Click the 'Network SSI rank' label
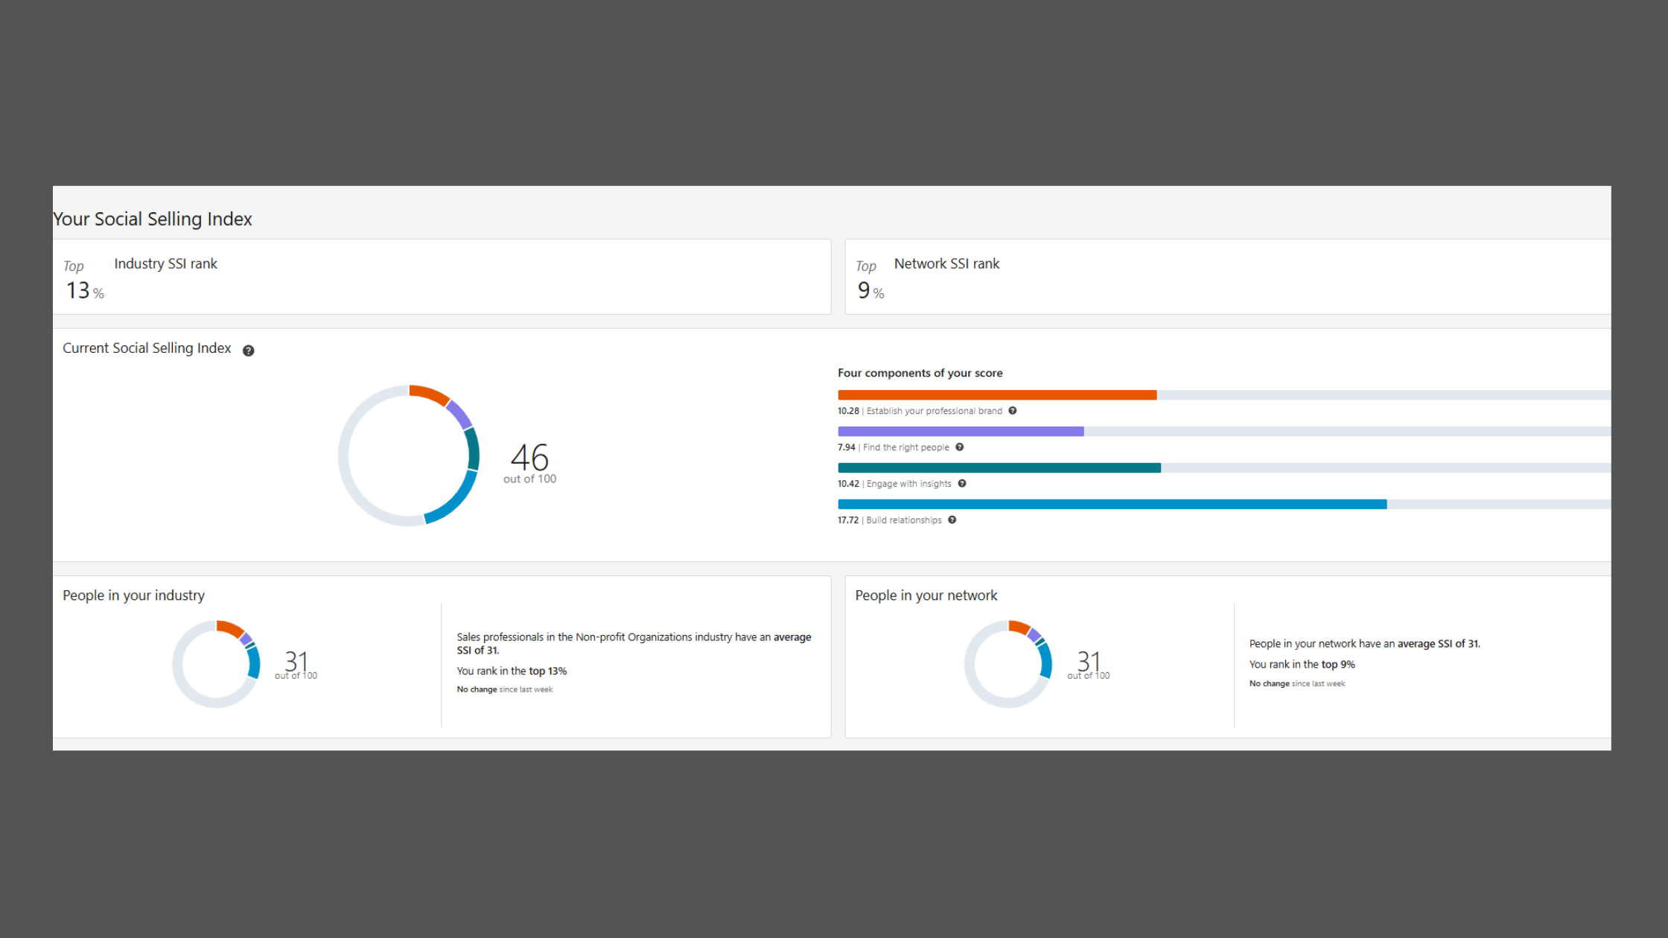1668x938 pixels. (946, 264)
